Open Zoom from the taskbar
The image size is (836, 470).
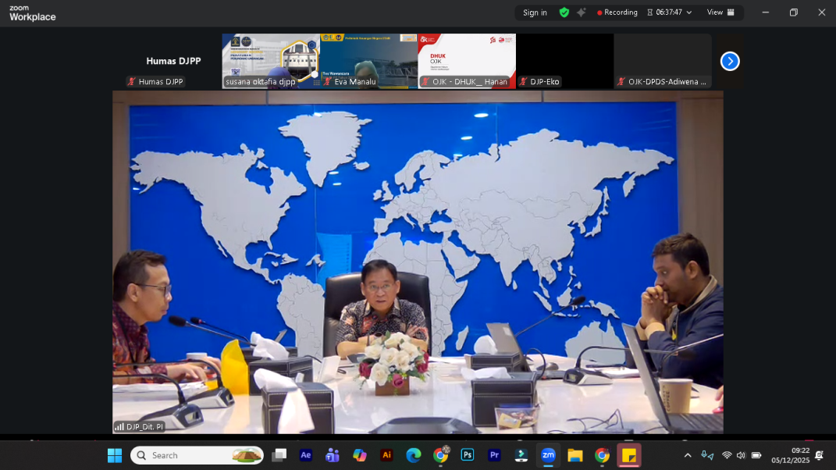[x=548, y=454]
